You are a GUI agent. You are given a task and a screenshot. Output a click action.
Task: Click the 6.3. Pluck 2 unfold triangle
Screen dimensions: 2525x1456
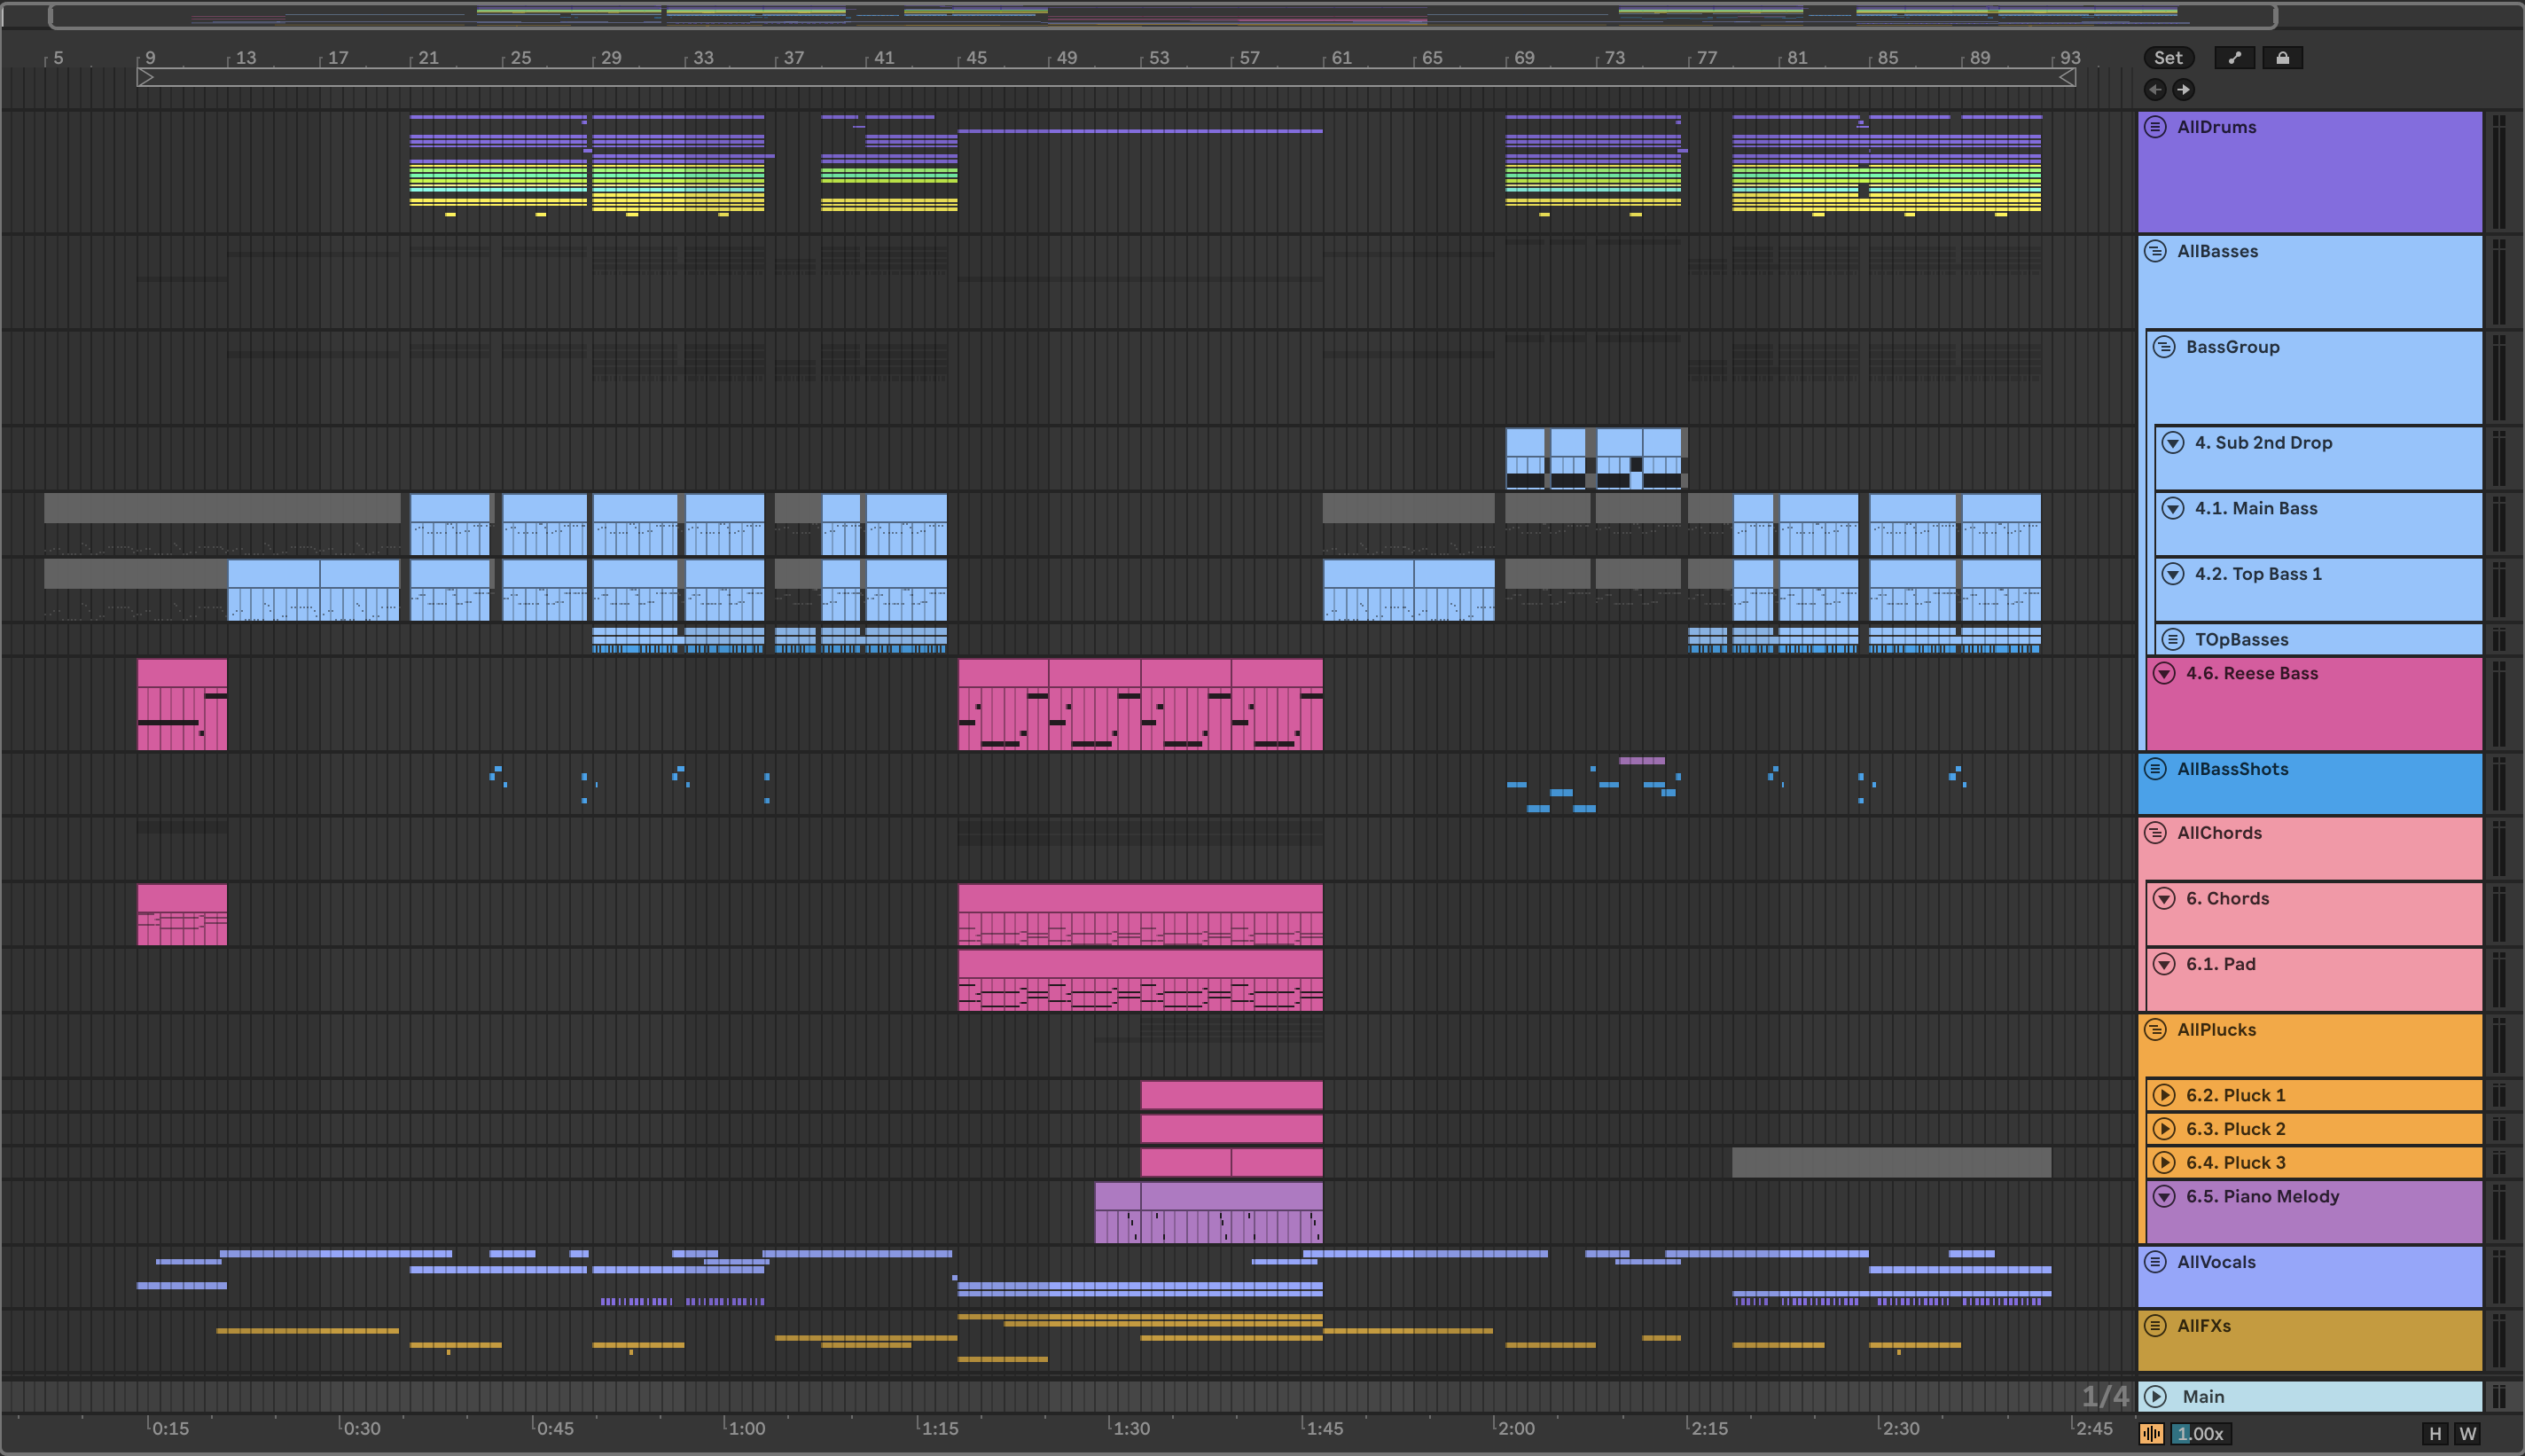coord(2164,1129)
